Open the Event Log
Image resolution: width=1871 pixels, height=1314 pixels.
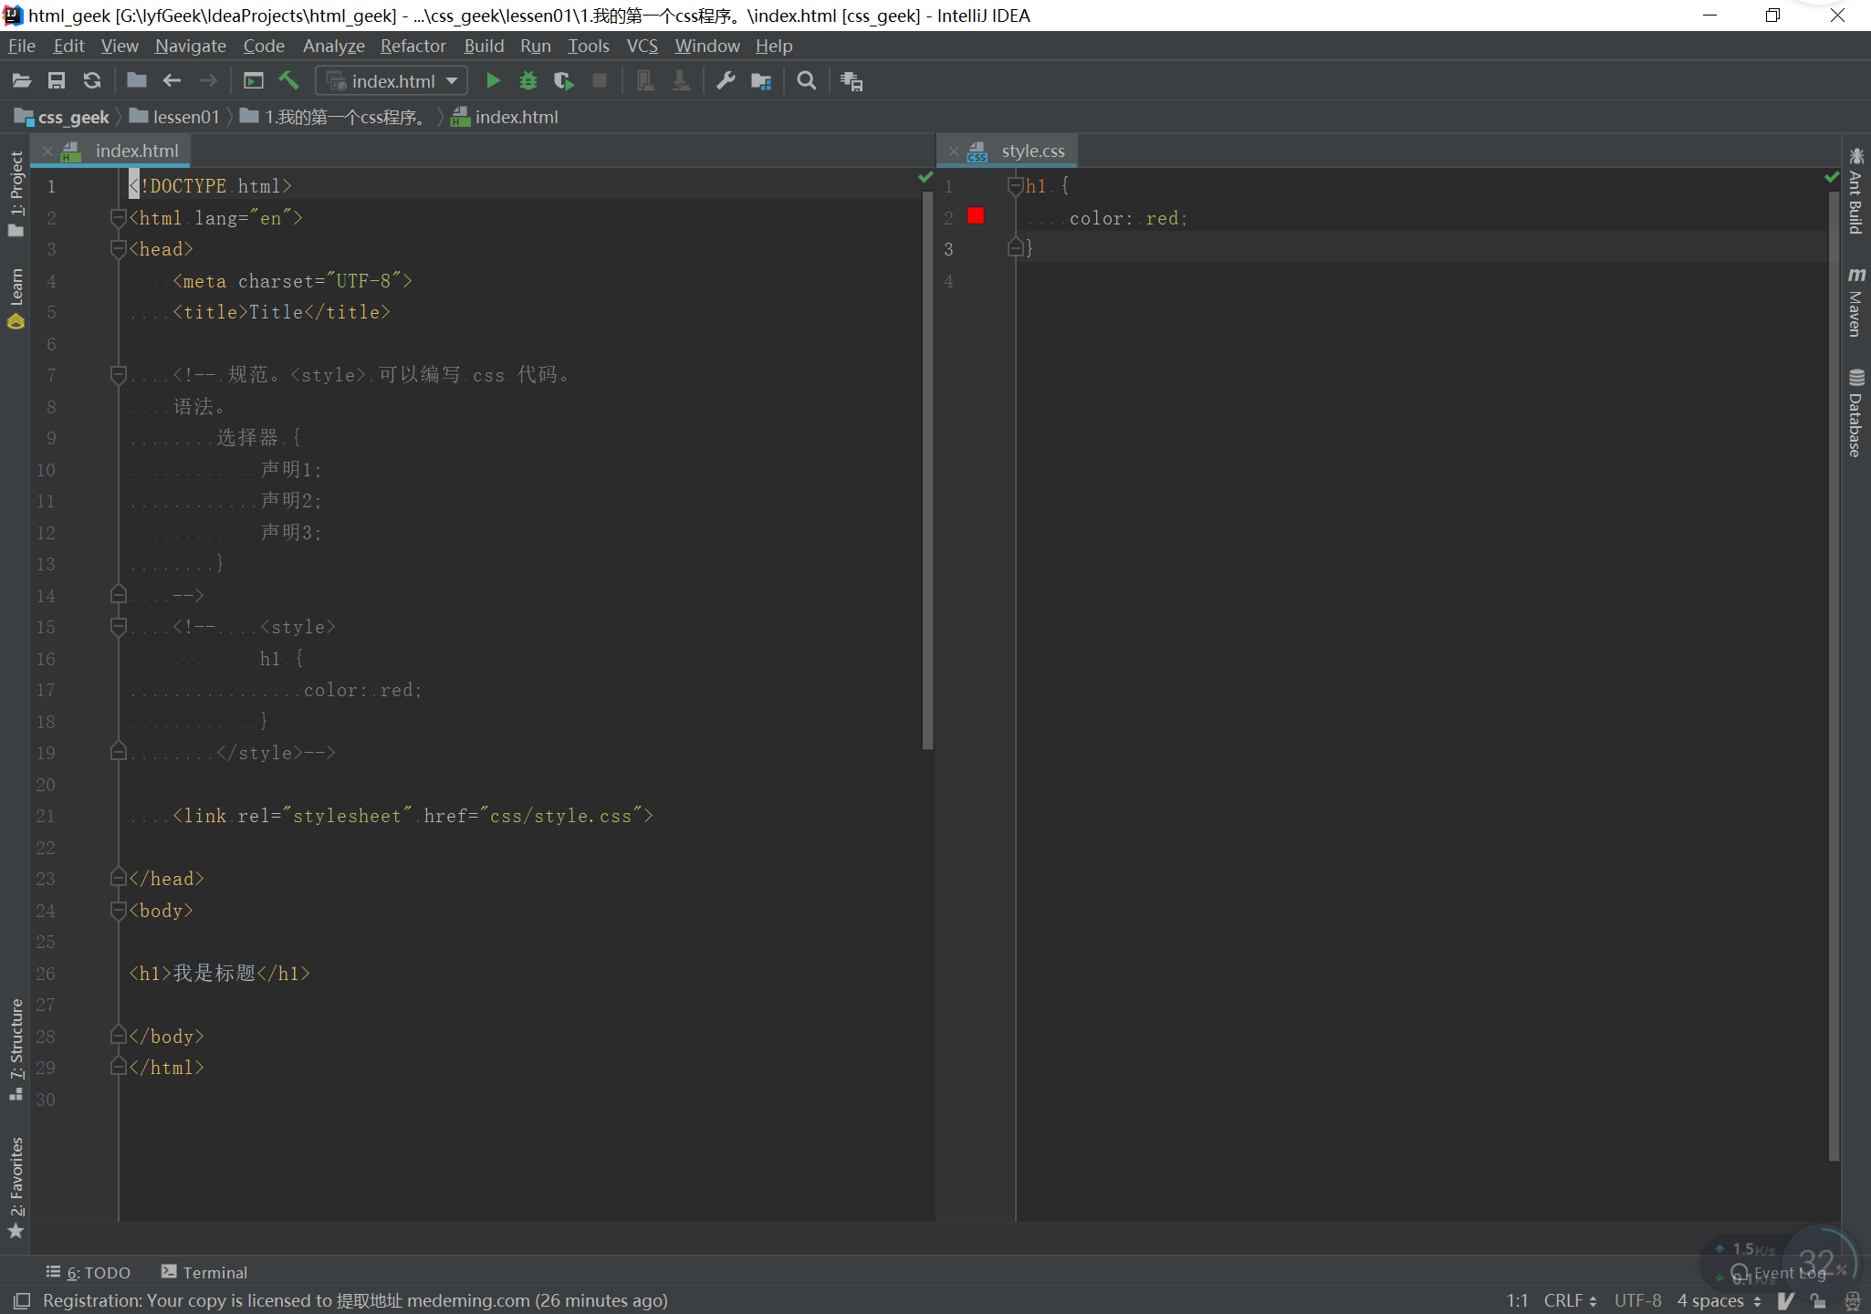click(1780, 1273)
